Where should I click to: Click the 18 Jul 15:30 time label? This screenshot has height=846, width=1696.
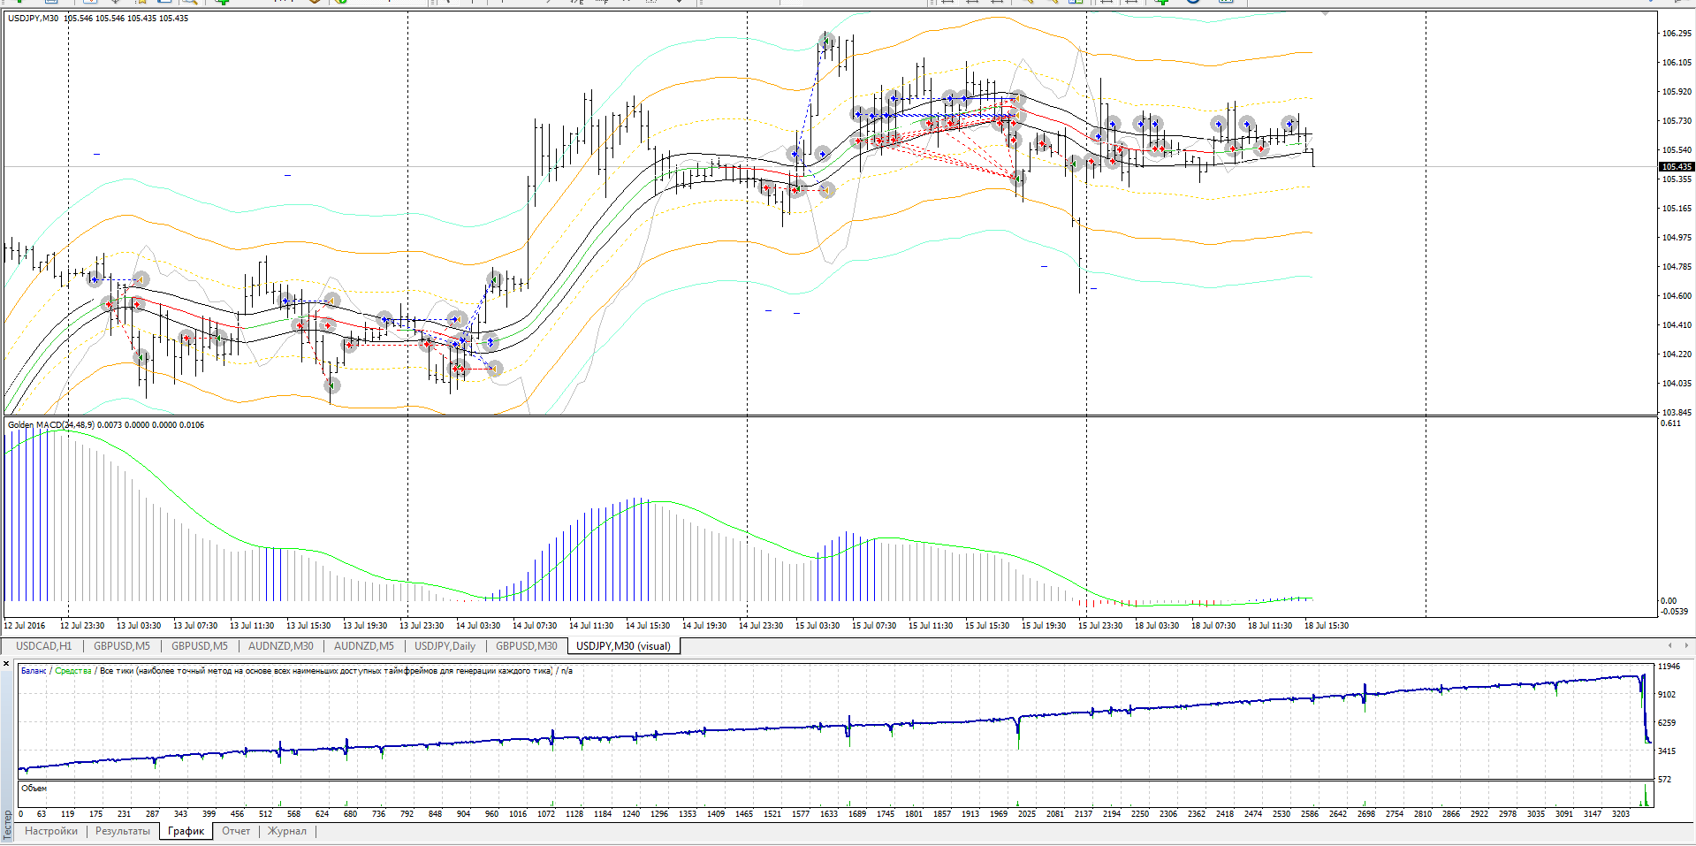pos(1327,626)
